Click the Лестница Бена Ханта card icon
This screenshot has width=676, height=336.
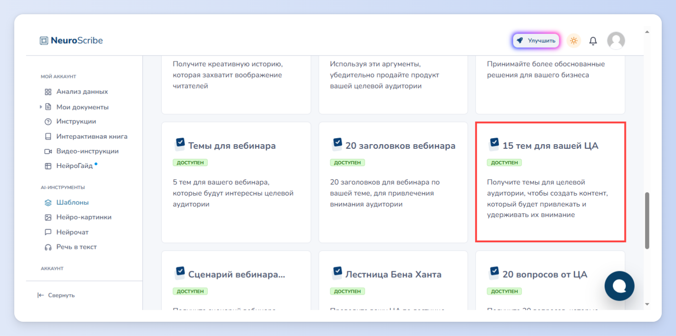point(337,273)
